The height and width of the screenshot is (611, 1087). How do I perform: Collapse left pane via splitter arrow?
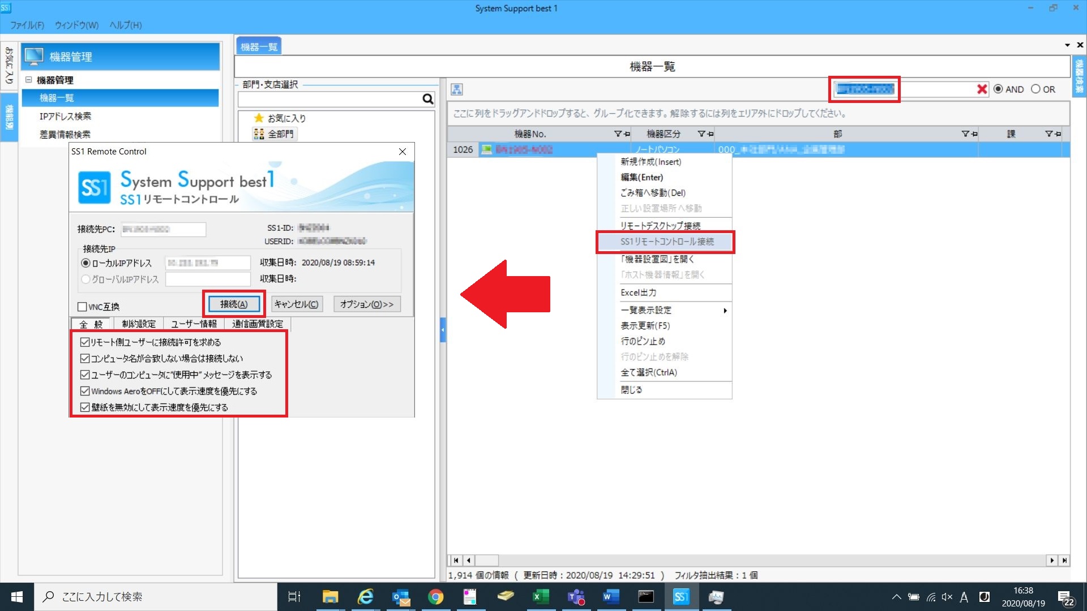pyautogui.click(x=443, y=330)
